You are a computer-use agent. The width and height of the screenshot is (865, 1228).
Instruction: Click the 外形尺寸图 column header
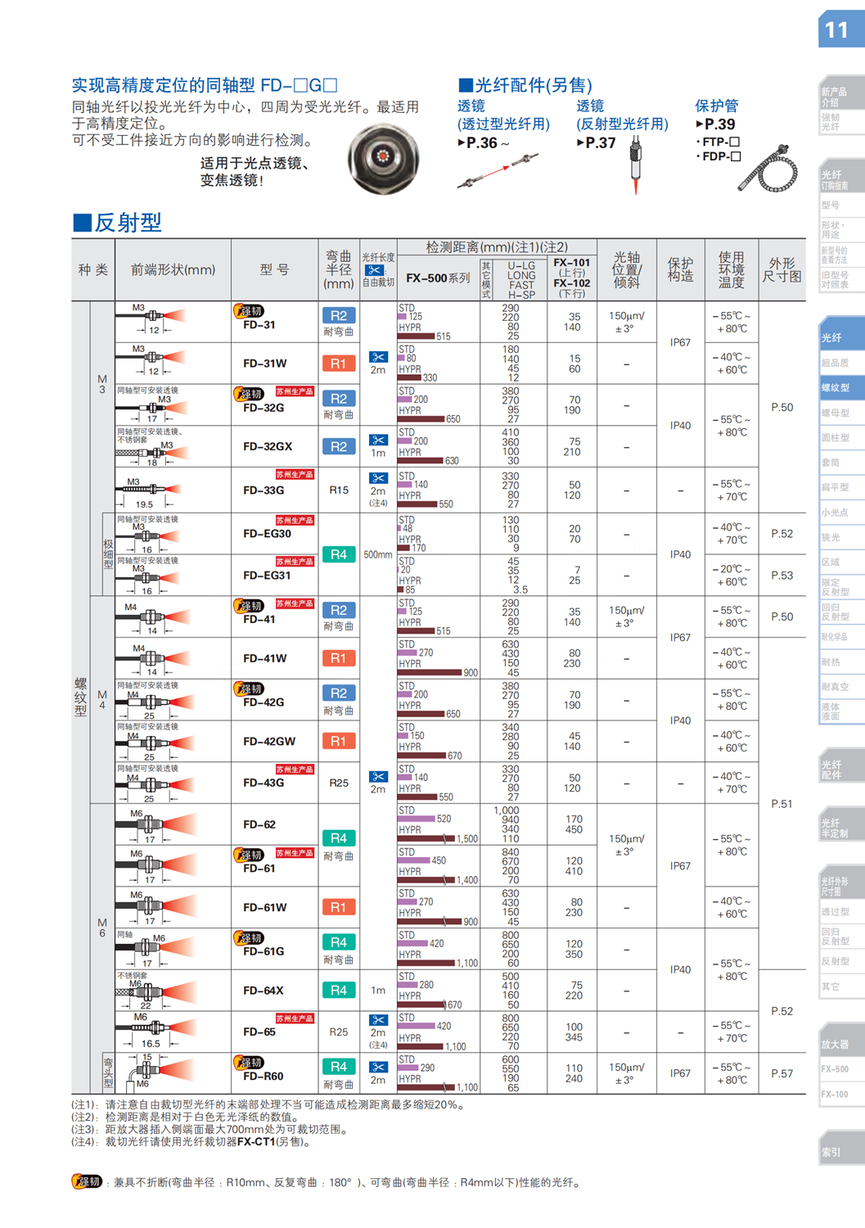tap(782, 270)
